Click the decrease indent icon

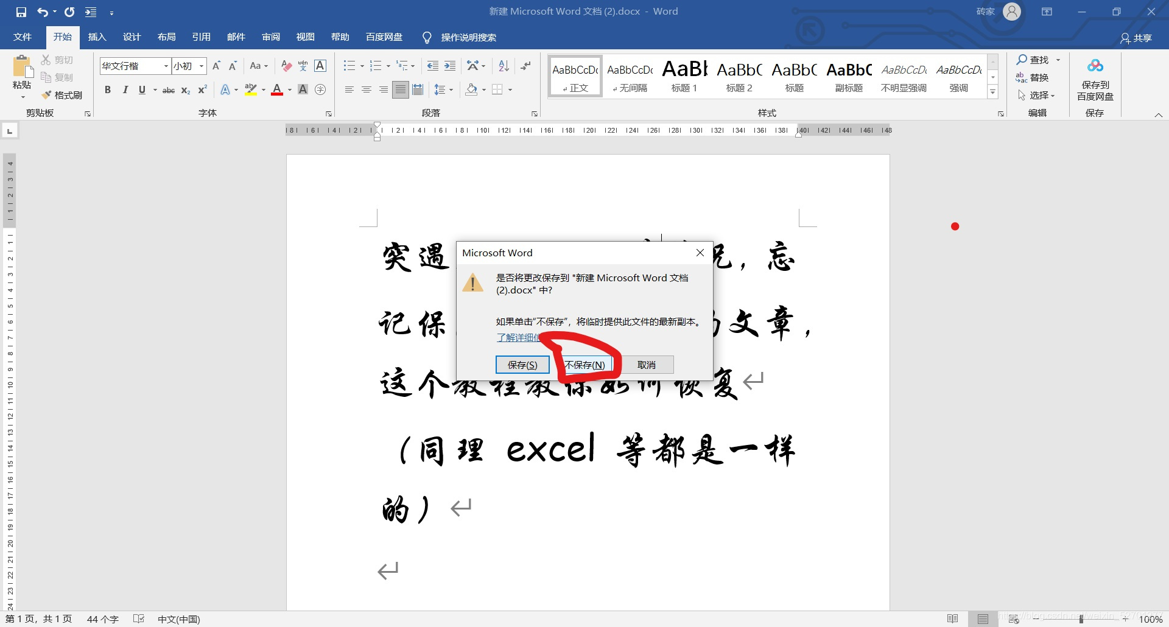point(433,66)
